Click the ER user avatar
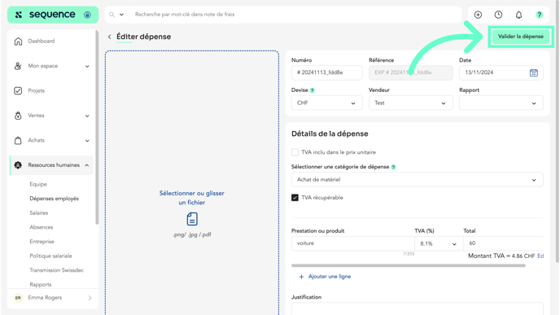 pyautogui.click(x=18, y=298)
